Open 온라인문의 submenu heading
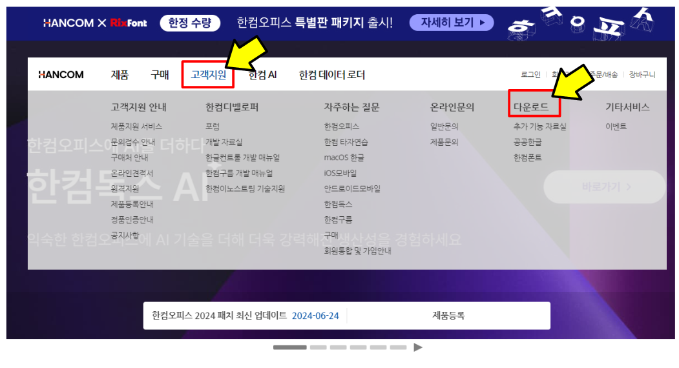The width and height of the screenshot is (679, 368). pos(452,107)
